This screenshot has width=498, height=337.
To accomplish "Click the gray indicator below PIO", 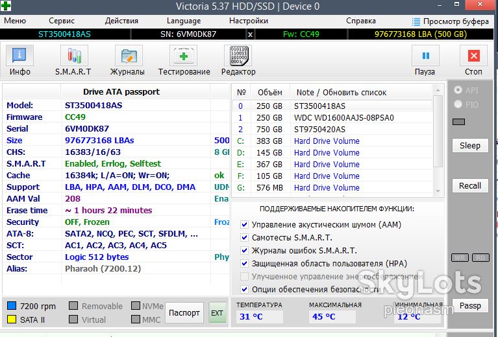I will coord(458,122).
